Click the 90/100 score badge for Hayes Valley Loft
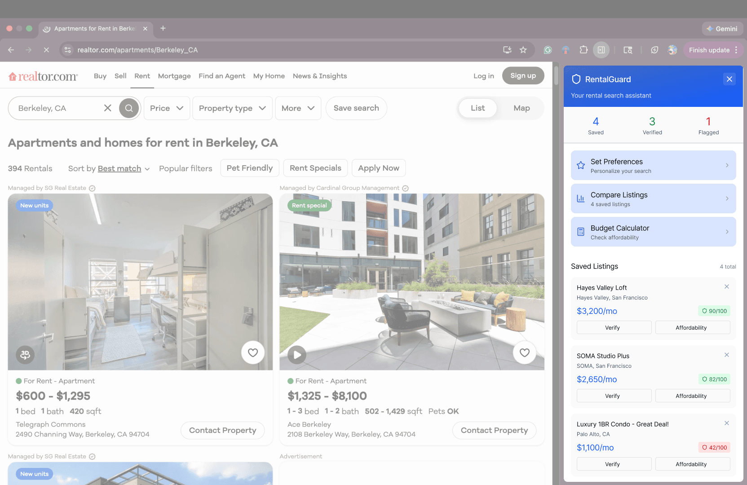This screenshot has height=485, width=747. pos(714,311)
